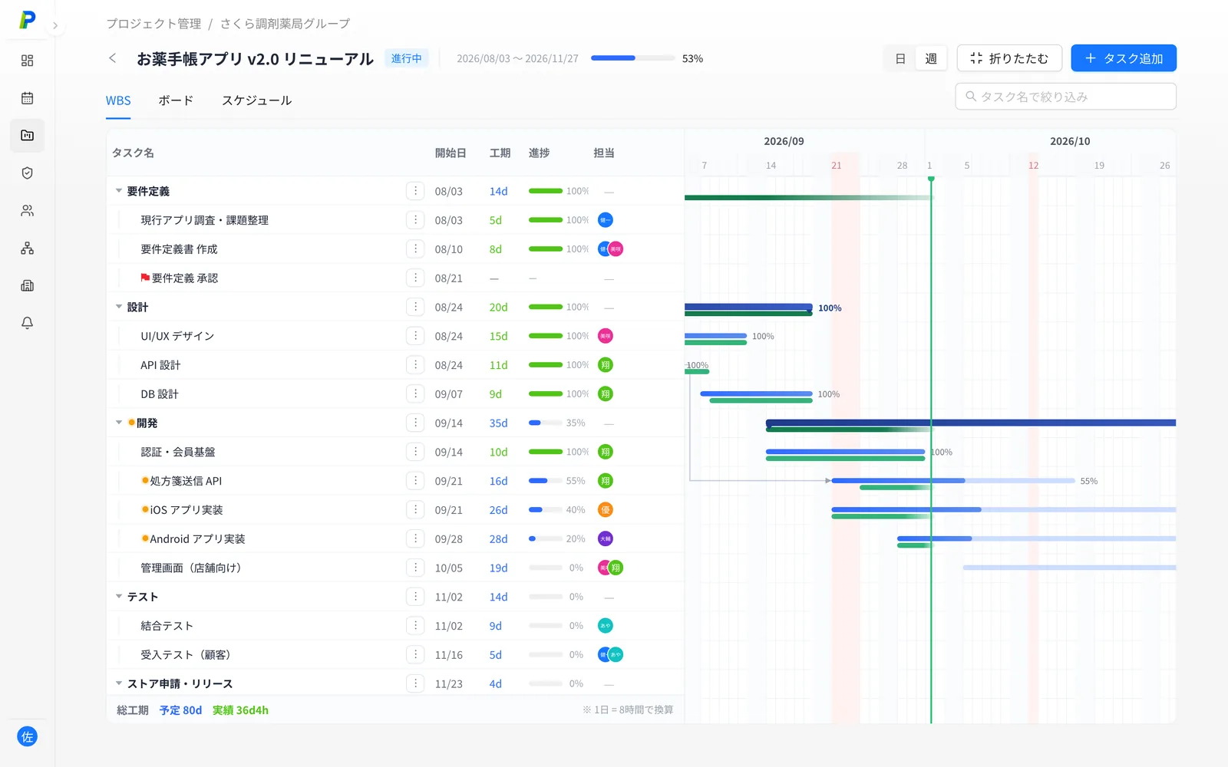Click the blue P app logo
Image resolution: width=1228 pixels, height=767 pixels.
(28, 20)
